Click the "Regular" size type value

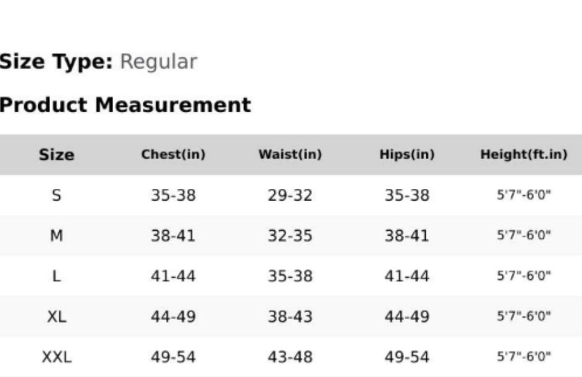158,62
